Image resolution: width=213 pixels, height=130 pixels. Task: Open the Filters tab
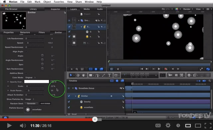pyautogui.click(x=42, y=33)
